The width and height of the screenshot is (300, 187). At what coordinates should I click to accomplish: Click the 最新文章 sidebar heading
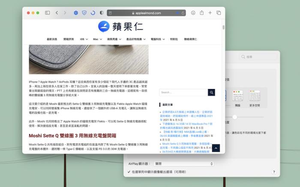click(x=168, y=105)
